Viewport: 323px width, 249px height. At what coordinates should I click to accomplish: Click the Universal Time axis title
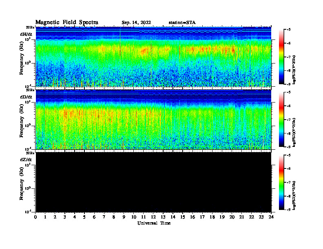point(154,223)
